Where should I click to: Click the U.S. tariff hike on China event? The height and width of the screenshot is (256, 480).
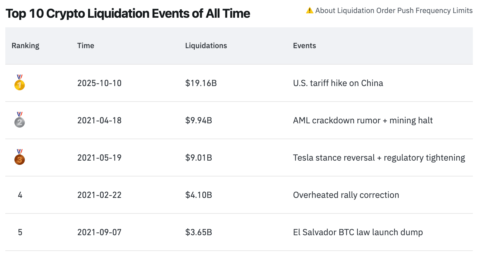pyautogui.click(x=338, y=83)
